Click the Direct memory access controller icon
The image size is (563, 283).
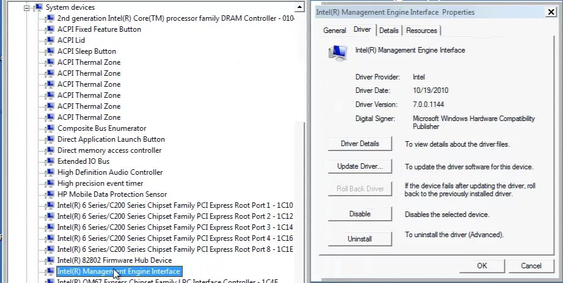[x=49, y=150]
